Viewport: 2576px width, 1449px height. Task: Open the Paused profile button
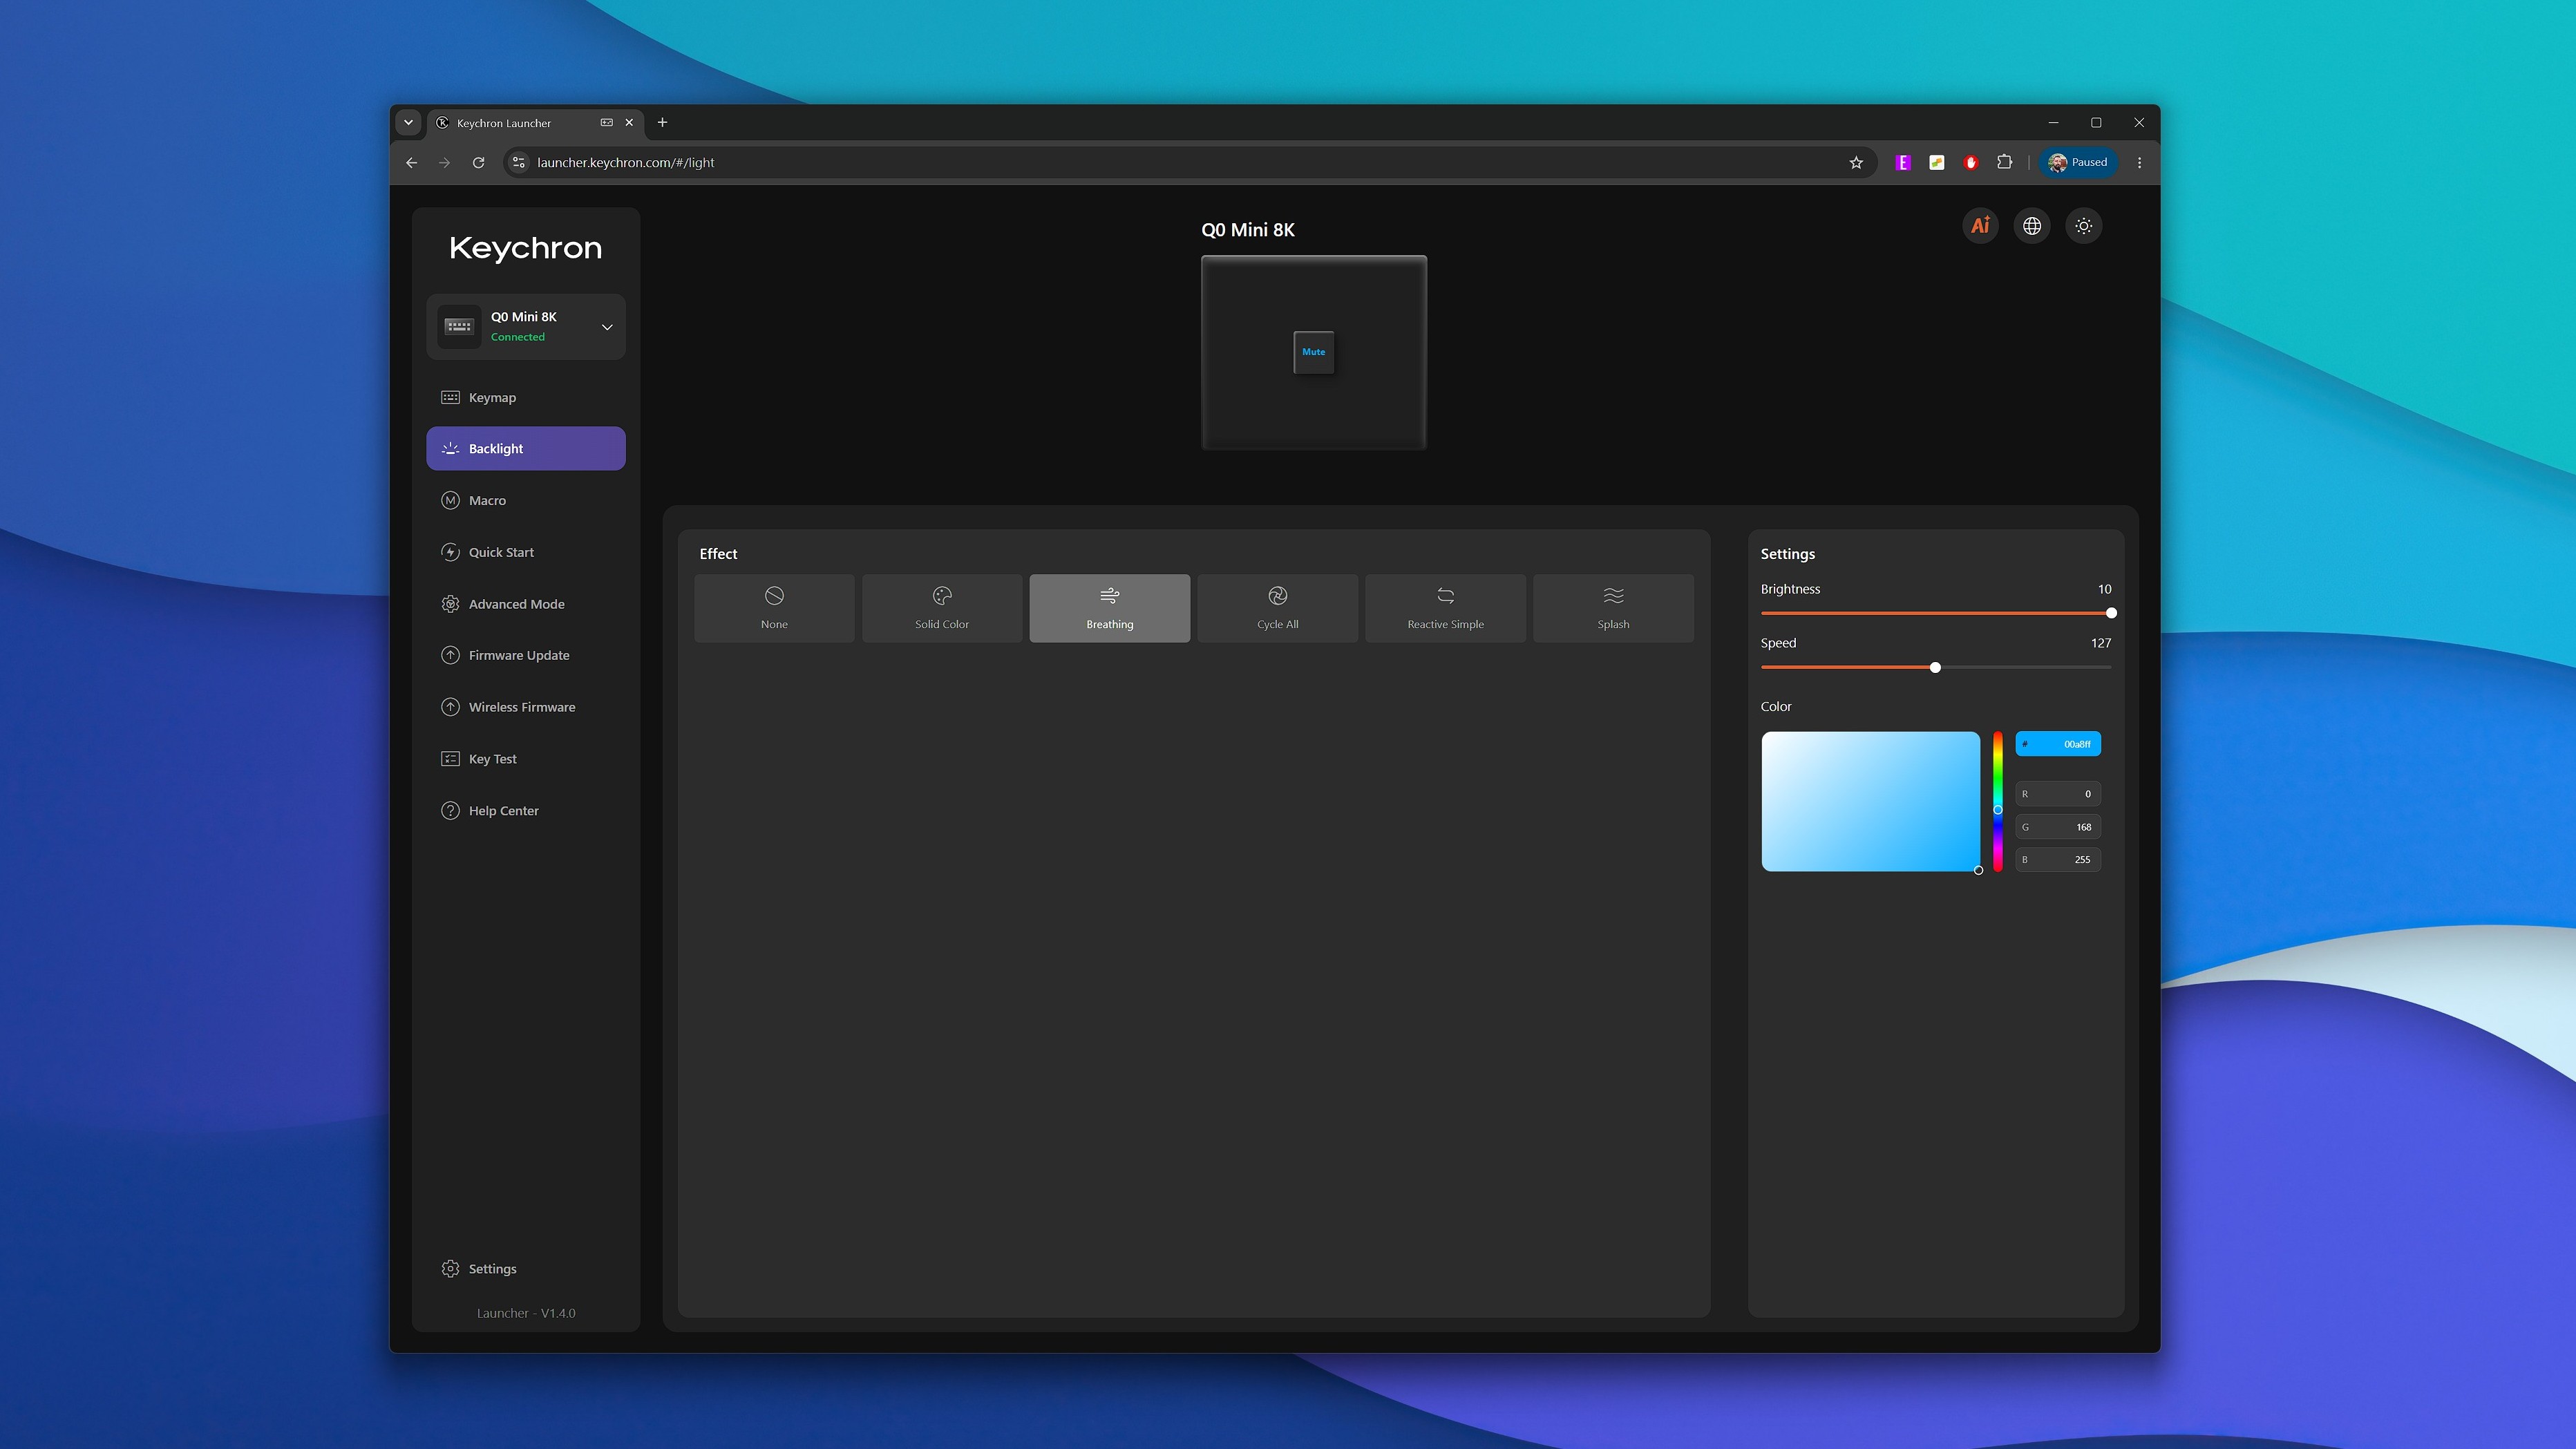(2078, 162)
